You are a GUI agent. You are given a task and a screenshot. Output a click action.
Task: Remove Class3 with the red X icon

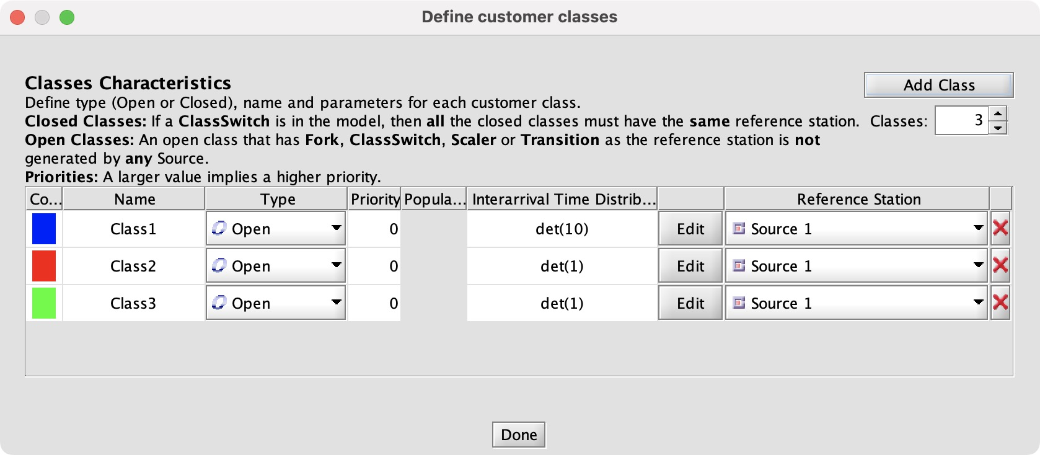click(1000, 303)
